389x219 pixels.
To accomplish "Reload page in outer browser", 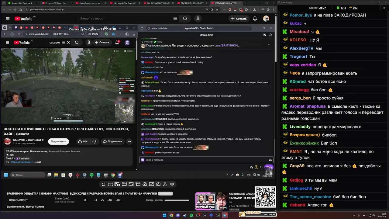I will 16,9.
